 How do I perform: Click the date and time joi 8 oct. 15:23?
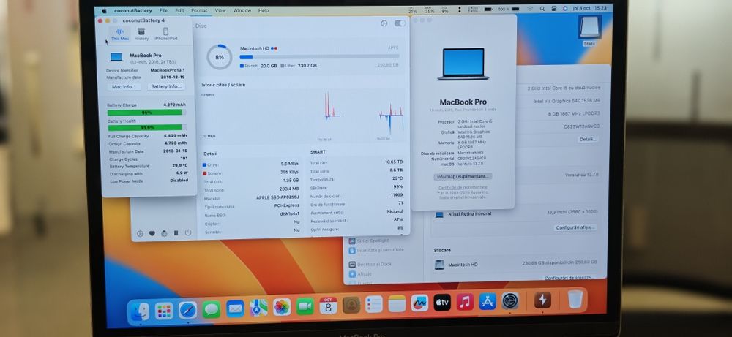pos(589,8)
